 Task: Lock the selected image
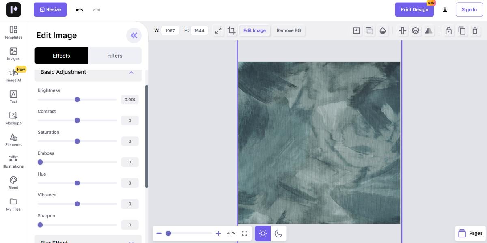[448, 30]
